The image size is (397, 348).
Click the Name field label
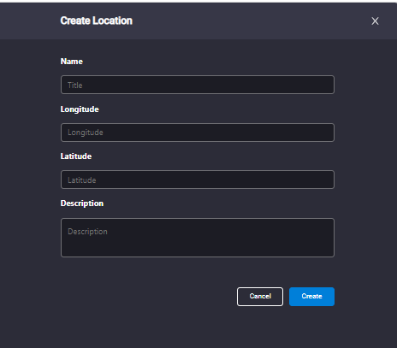point(72,62)
